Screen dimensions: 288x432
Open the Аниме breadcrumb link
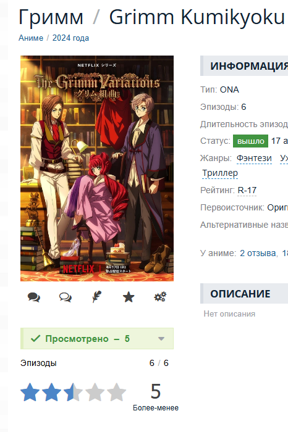click(x=31, y=38)
